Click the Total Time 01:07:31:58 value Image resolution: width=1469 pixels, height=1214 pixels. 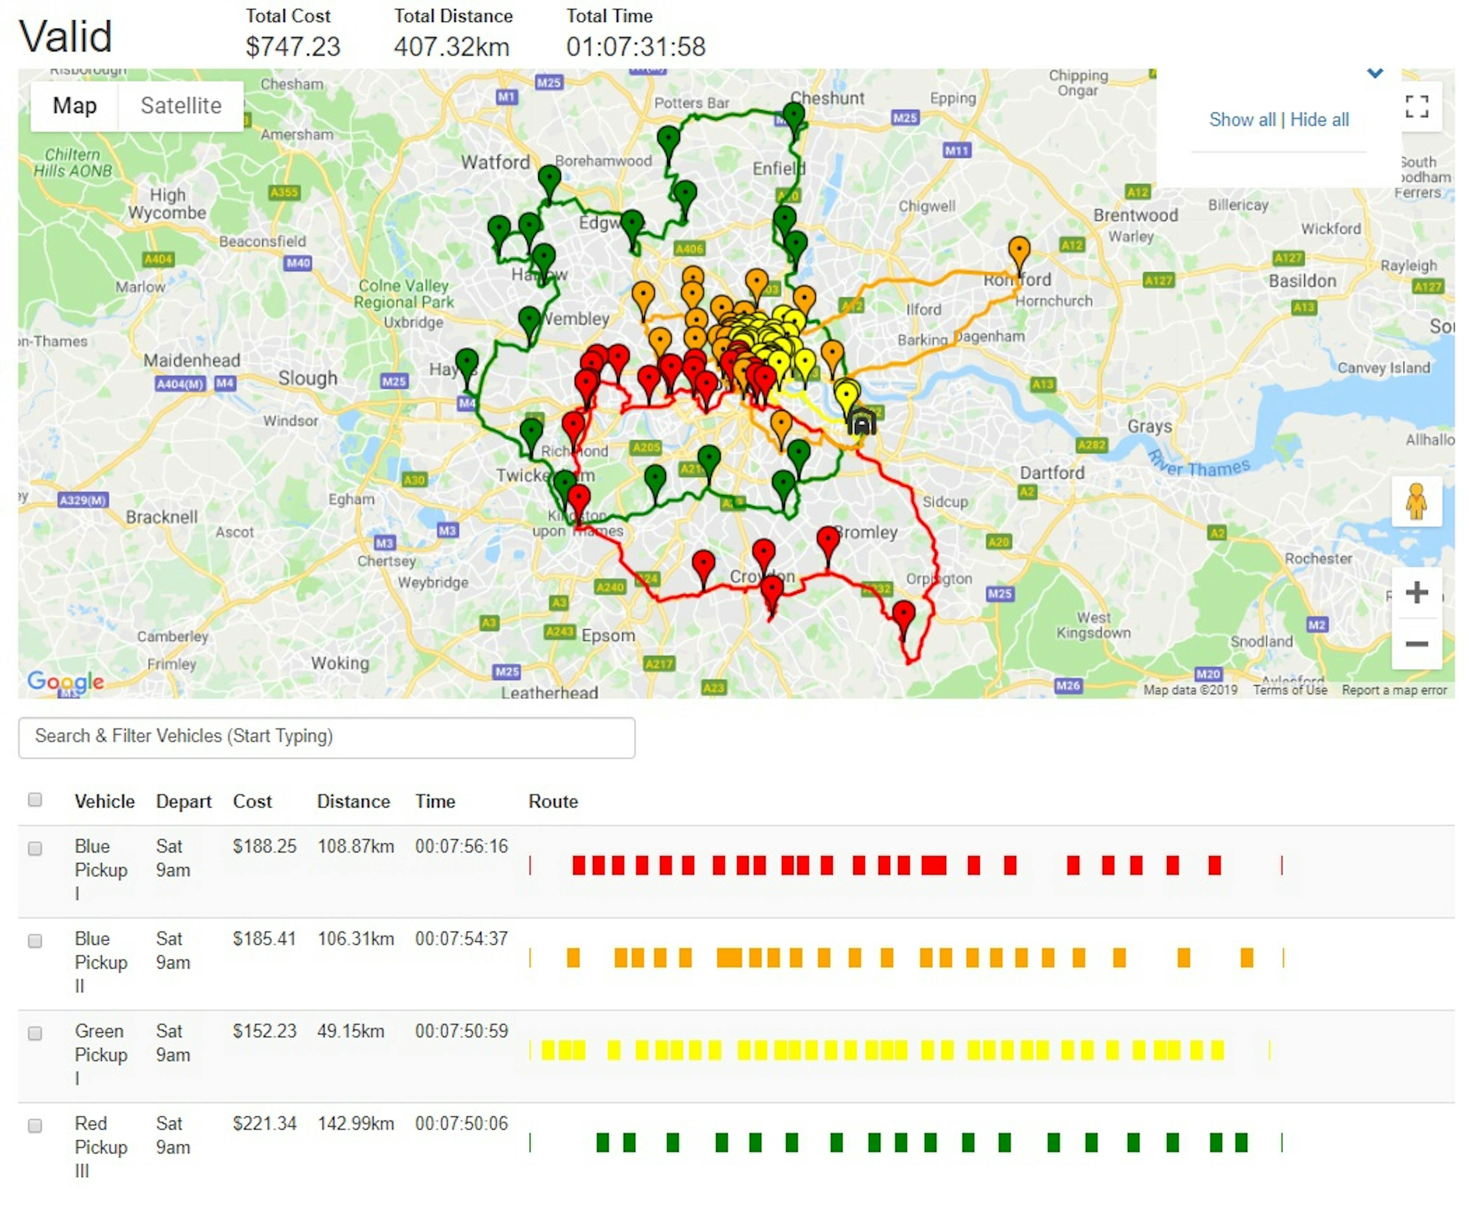pyautogui.click(x=636, y=47)
